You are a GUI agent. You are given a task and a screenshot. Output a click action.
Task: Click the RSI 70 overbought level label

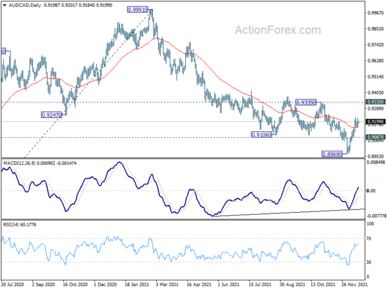click(x=369, y=238)
